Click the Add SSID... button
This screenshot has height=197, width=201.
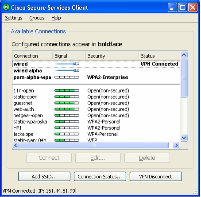44,177
